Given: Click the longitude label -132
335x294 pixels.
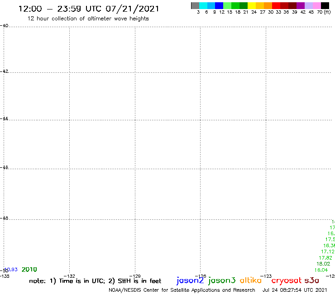Looking at the screenshot, I should point(69,276).
